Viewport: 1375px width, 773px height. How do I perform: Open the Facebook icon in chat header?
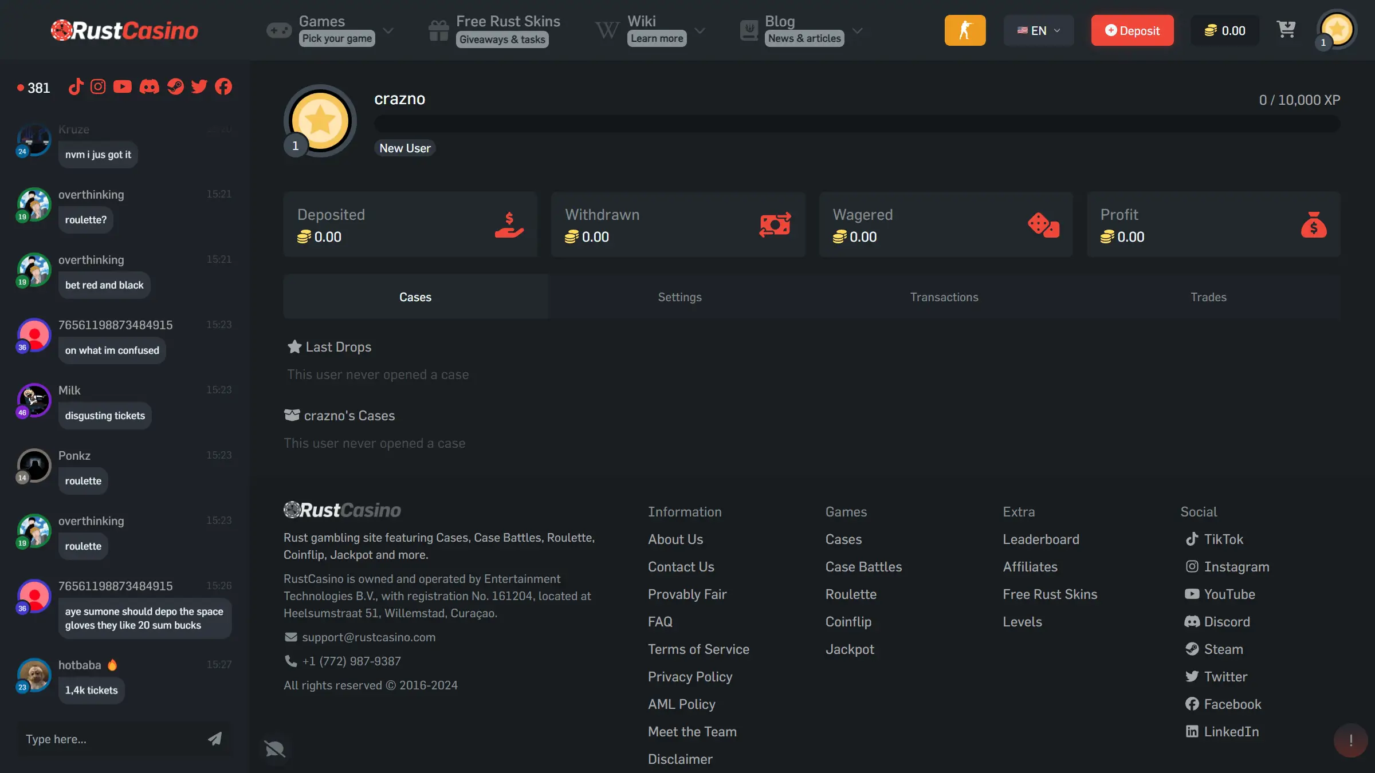click(223, 87)
